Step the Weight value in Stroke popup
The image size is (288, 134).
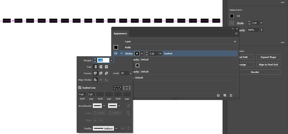pyautogui.click(x=95, y=60)
